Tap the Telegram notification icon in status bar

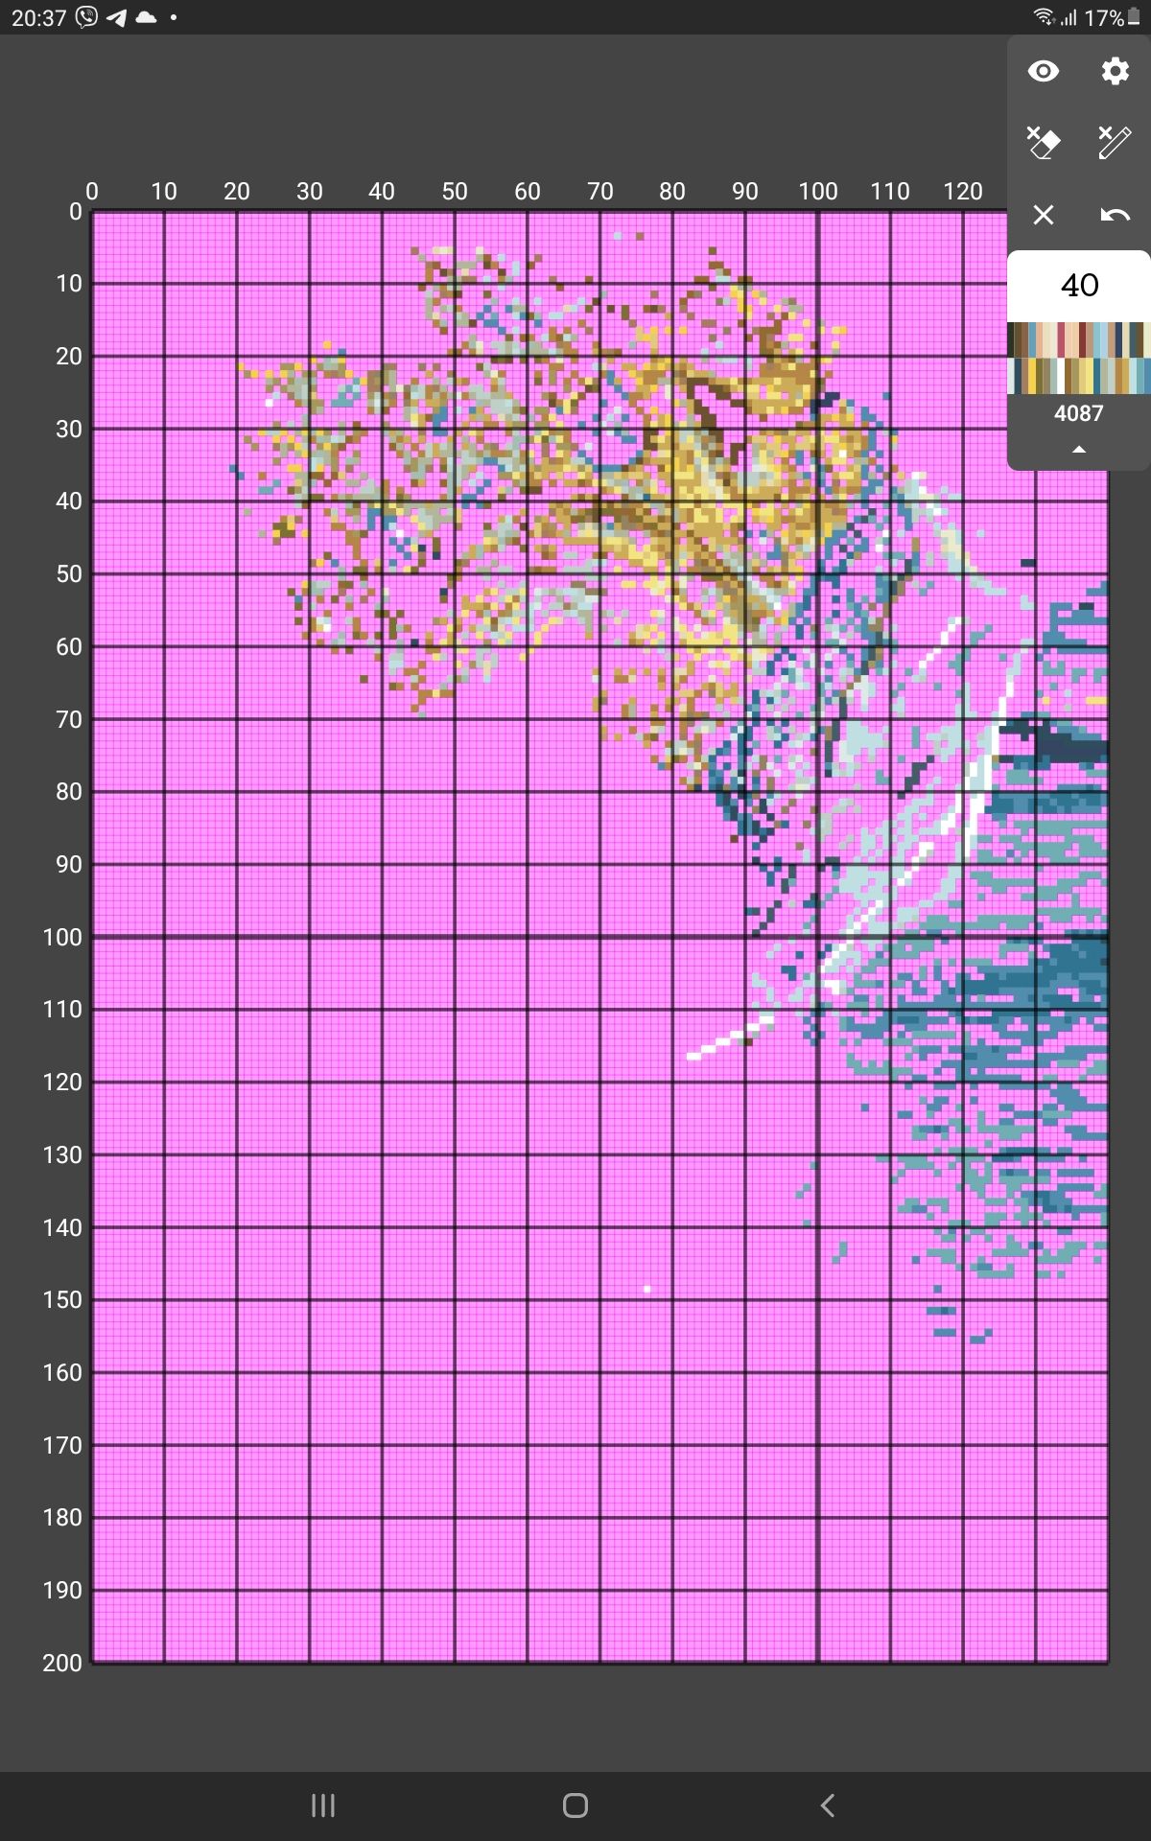(x=116, y=17)
